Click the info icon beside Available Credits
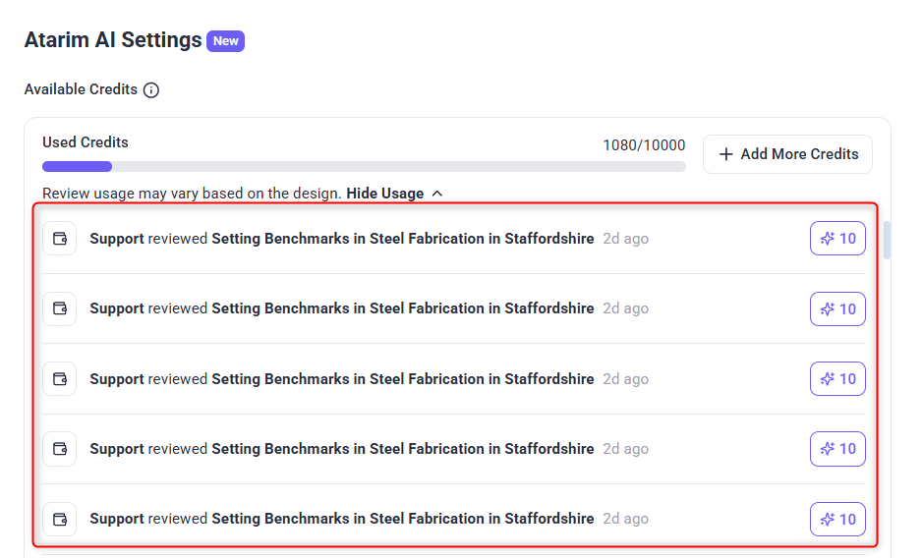The width and height of the screenshot is (922, 558). click(151, 90)
